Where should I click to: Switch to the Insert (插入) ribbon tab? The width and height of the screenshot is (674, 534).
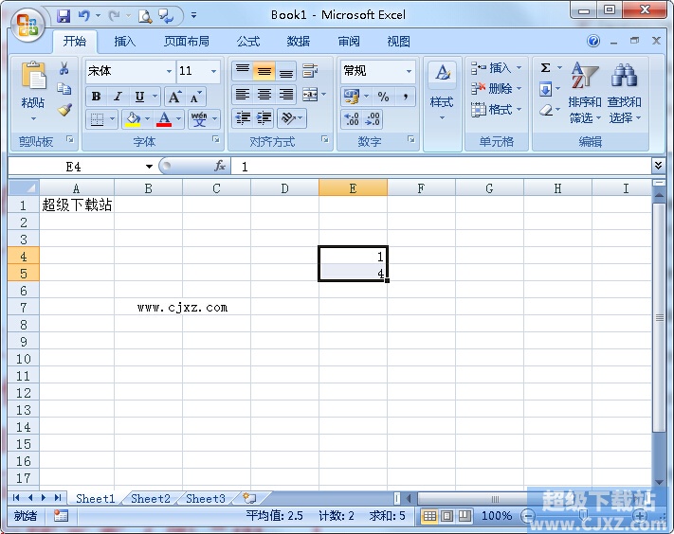124,42
